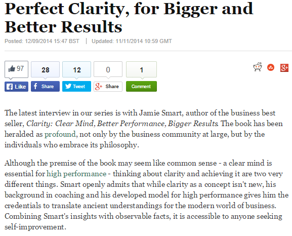Click the red Google+ square icon
This screenshot has width=292, height=236.
click(x=284, y=68)
